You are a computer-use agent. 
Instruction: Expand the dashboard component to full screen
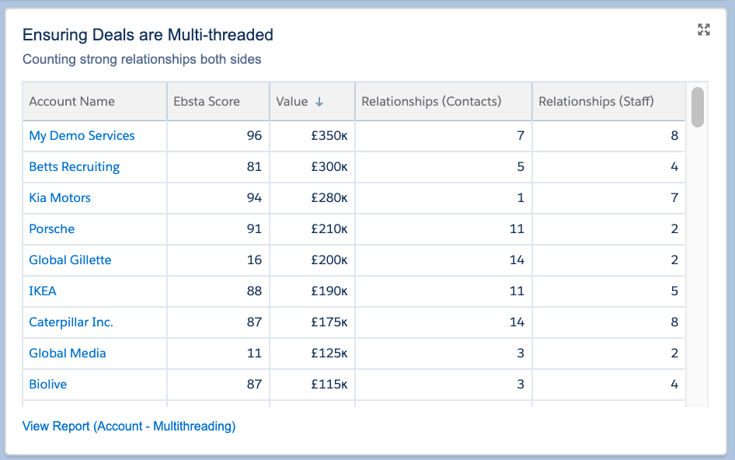(704, 30)
